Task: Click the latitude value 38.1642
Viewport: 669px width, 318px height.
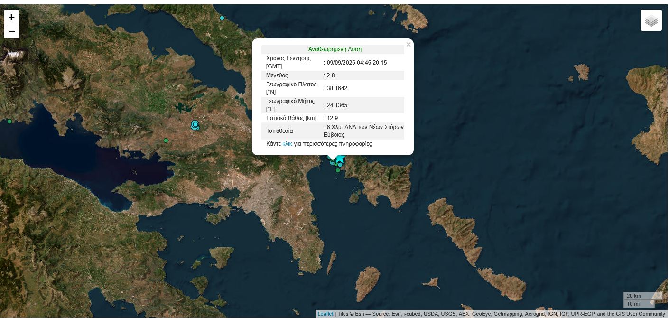Action: pos(337,88)
